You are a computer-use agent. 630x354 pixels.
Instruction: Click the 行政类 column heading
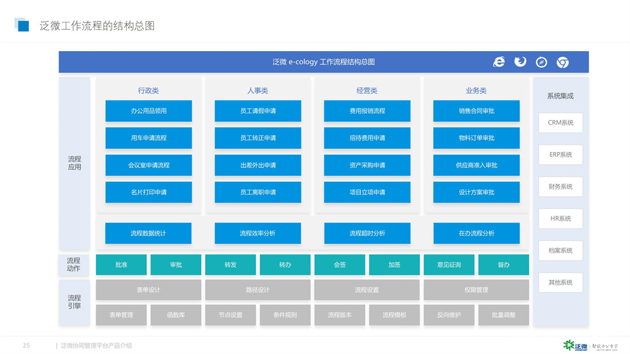point(148,91)
